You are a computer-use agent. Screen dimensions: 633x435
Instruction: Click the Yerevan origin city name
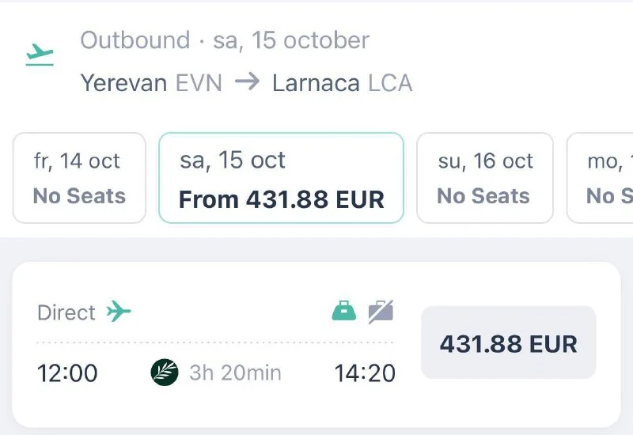123,82
